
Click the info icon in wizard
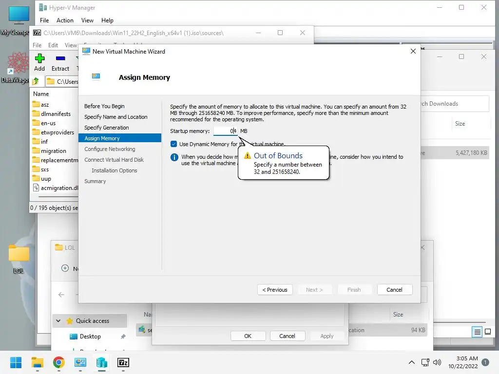174,157
